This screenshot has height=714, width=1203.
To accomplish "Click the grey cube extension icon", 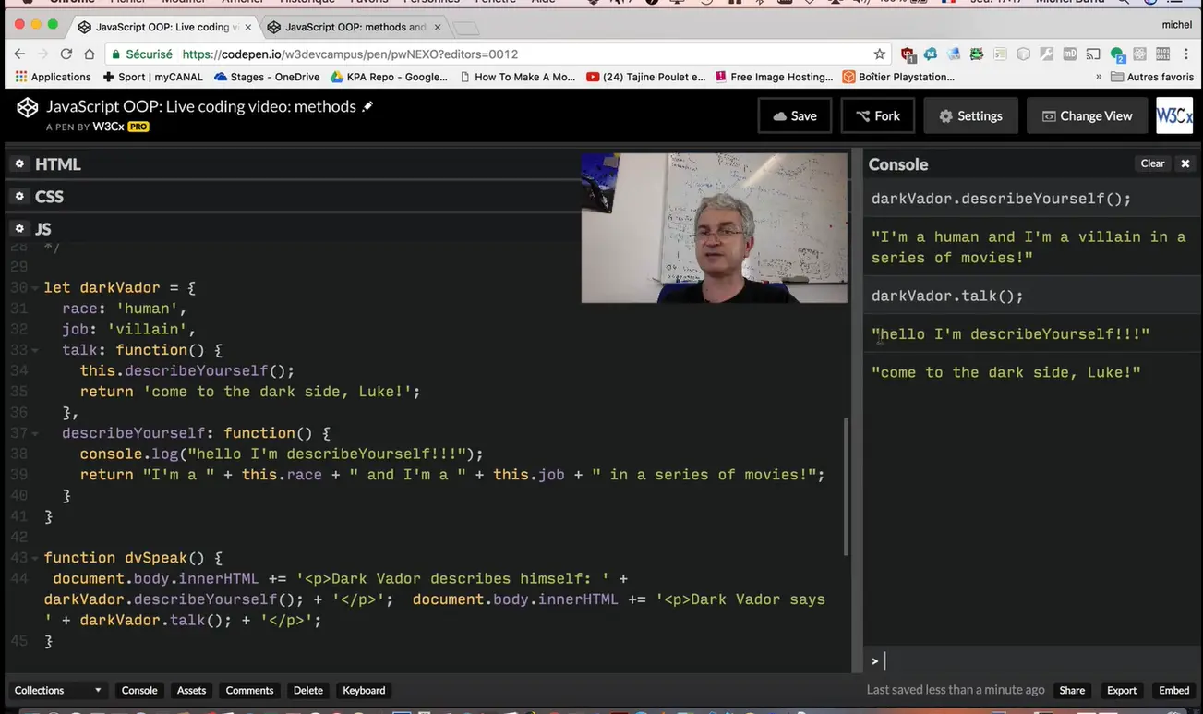I will pyautogui.click(x=1023, y=54).
